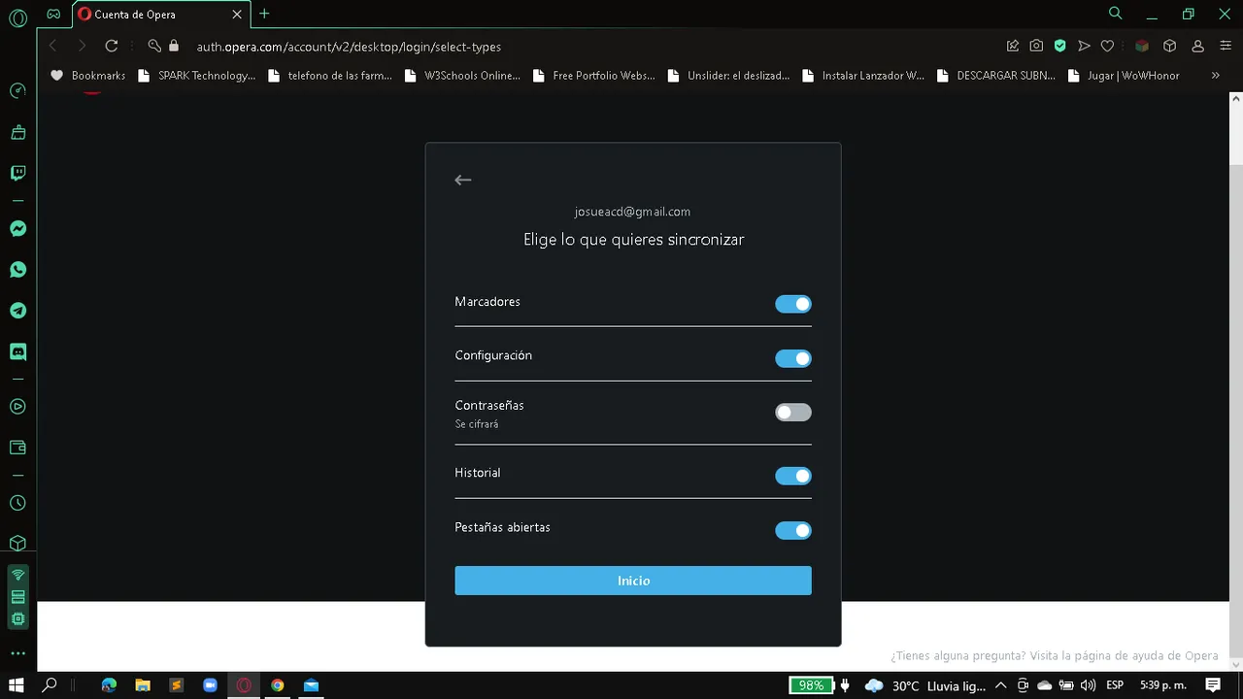Open crypto wallet in sidebar
This screenshot has width=1243, height=699.
click(17, 448)
